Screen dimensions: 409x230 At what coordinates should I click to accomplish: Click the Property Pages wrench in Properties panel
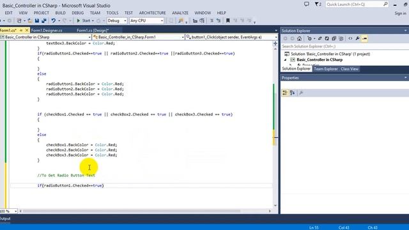[301, 93]
